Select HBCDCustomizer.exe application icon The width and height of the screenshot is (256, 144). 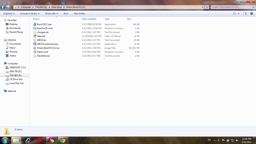[35, 44]
